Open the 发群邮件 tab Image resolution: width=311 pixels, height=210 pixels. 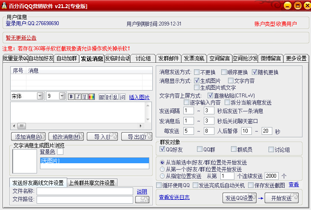click(168, 58)
